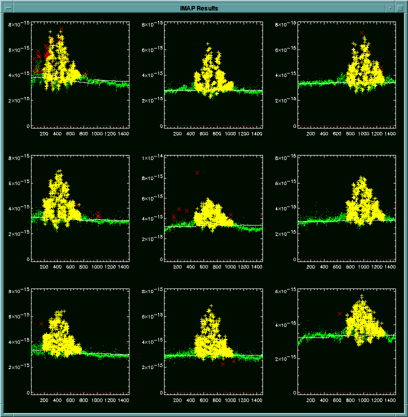The width and height of the screenshot is (408, 417).
Task: Click the topmost red X in top-right plot
Action: [x=361, y=32]
